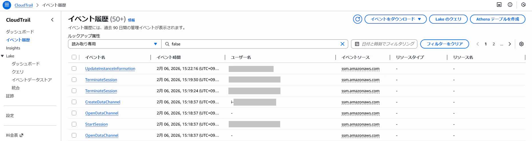Open the hamburger navigation menu

point(7,5)
